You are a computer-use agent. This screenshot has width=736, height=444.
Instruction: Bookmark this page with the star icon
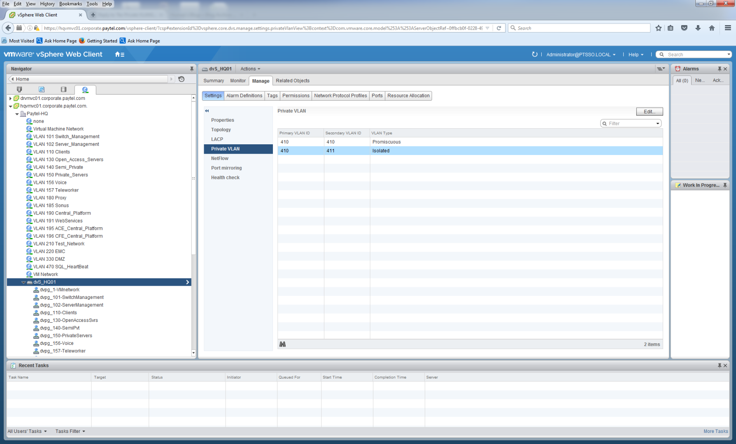[x=659, y=28]
